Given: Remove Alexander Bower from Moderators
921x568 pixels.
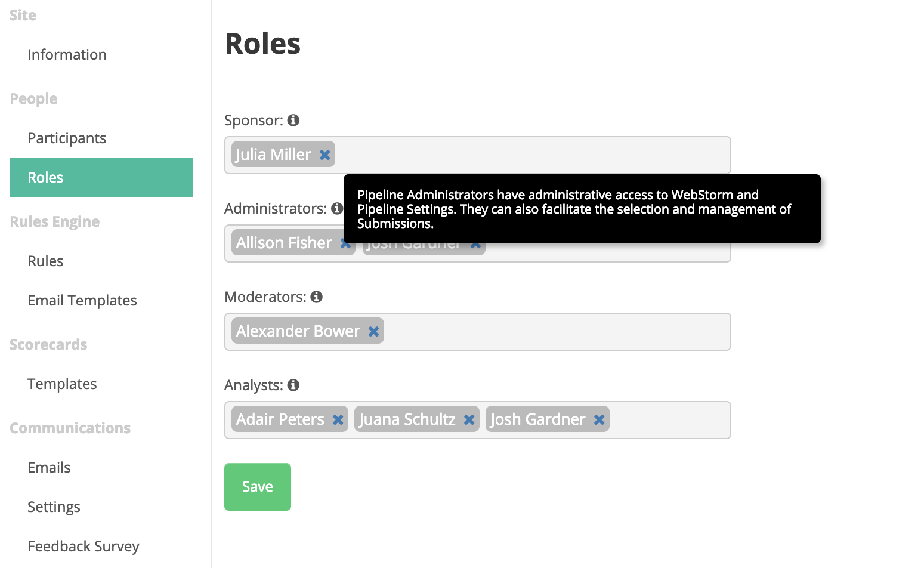Looking at the screenshot, I should [373, 331].
